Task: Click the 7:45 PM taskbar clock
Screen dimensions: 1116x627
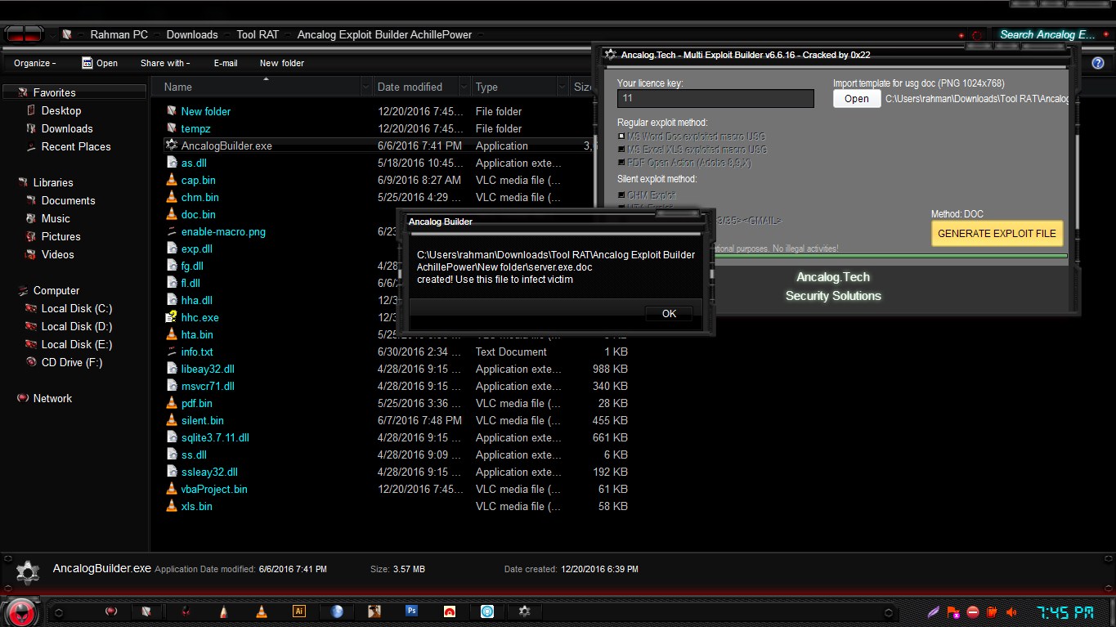Action: point(1065,611)
